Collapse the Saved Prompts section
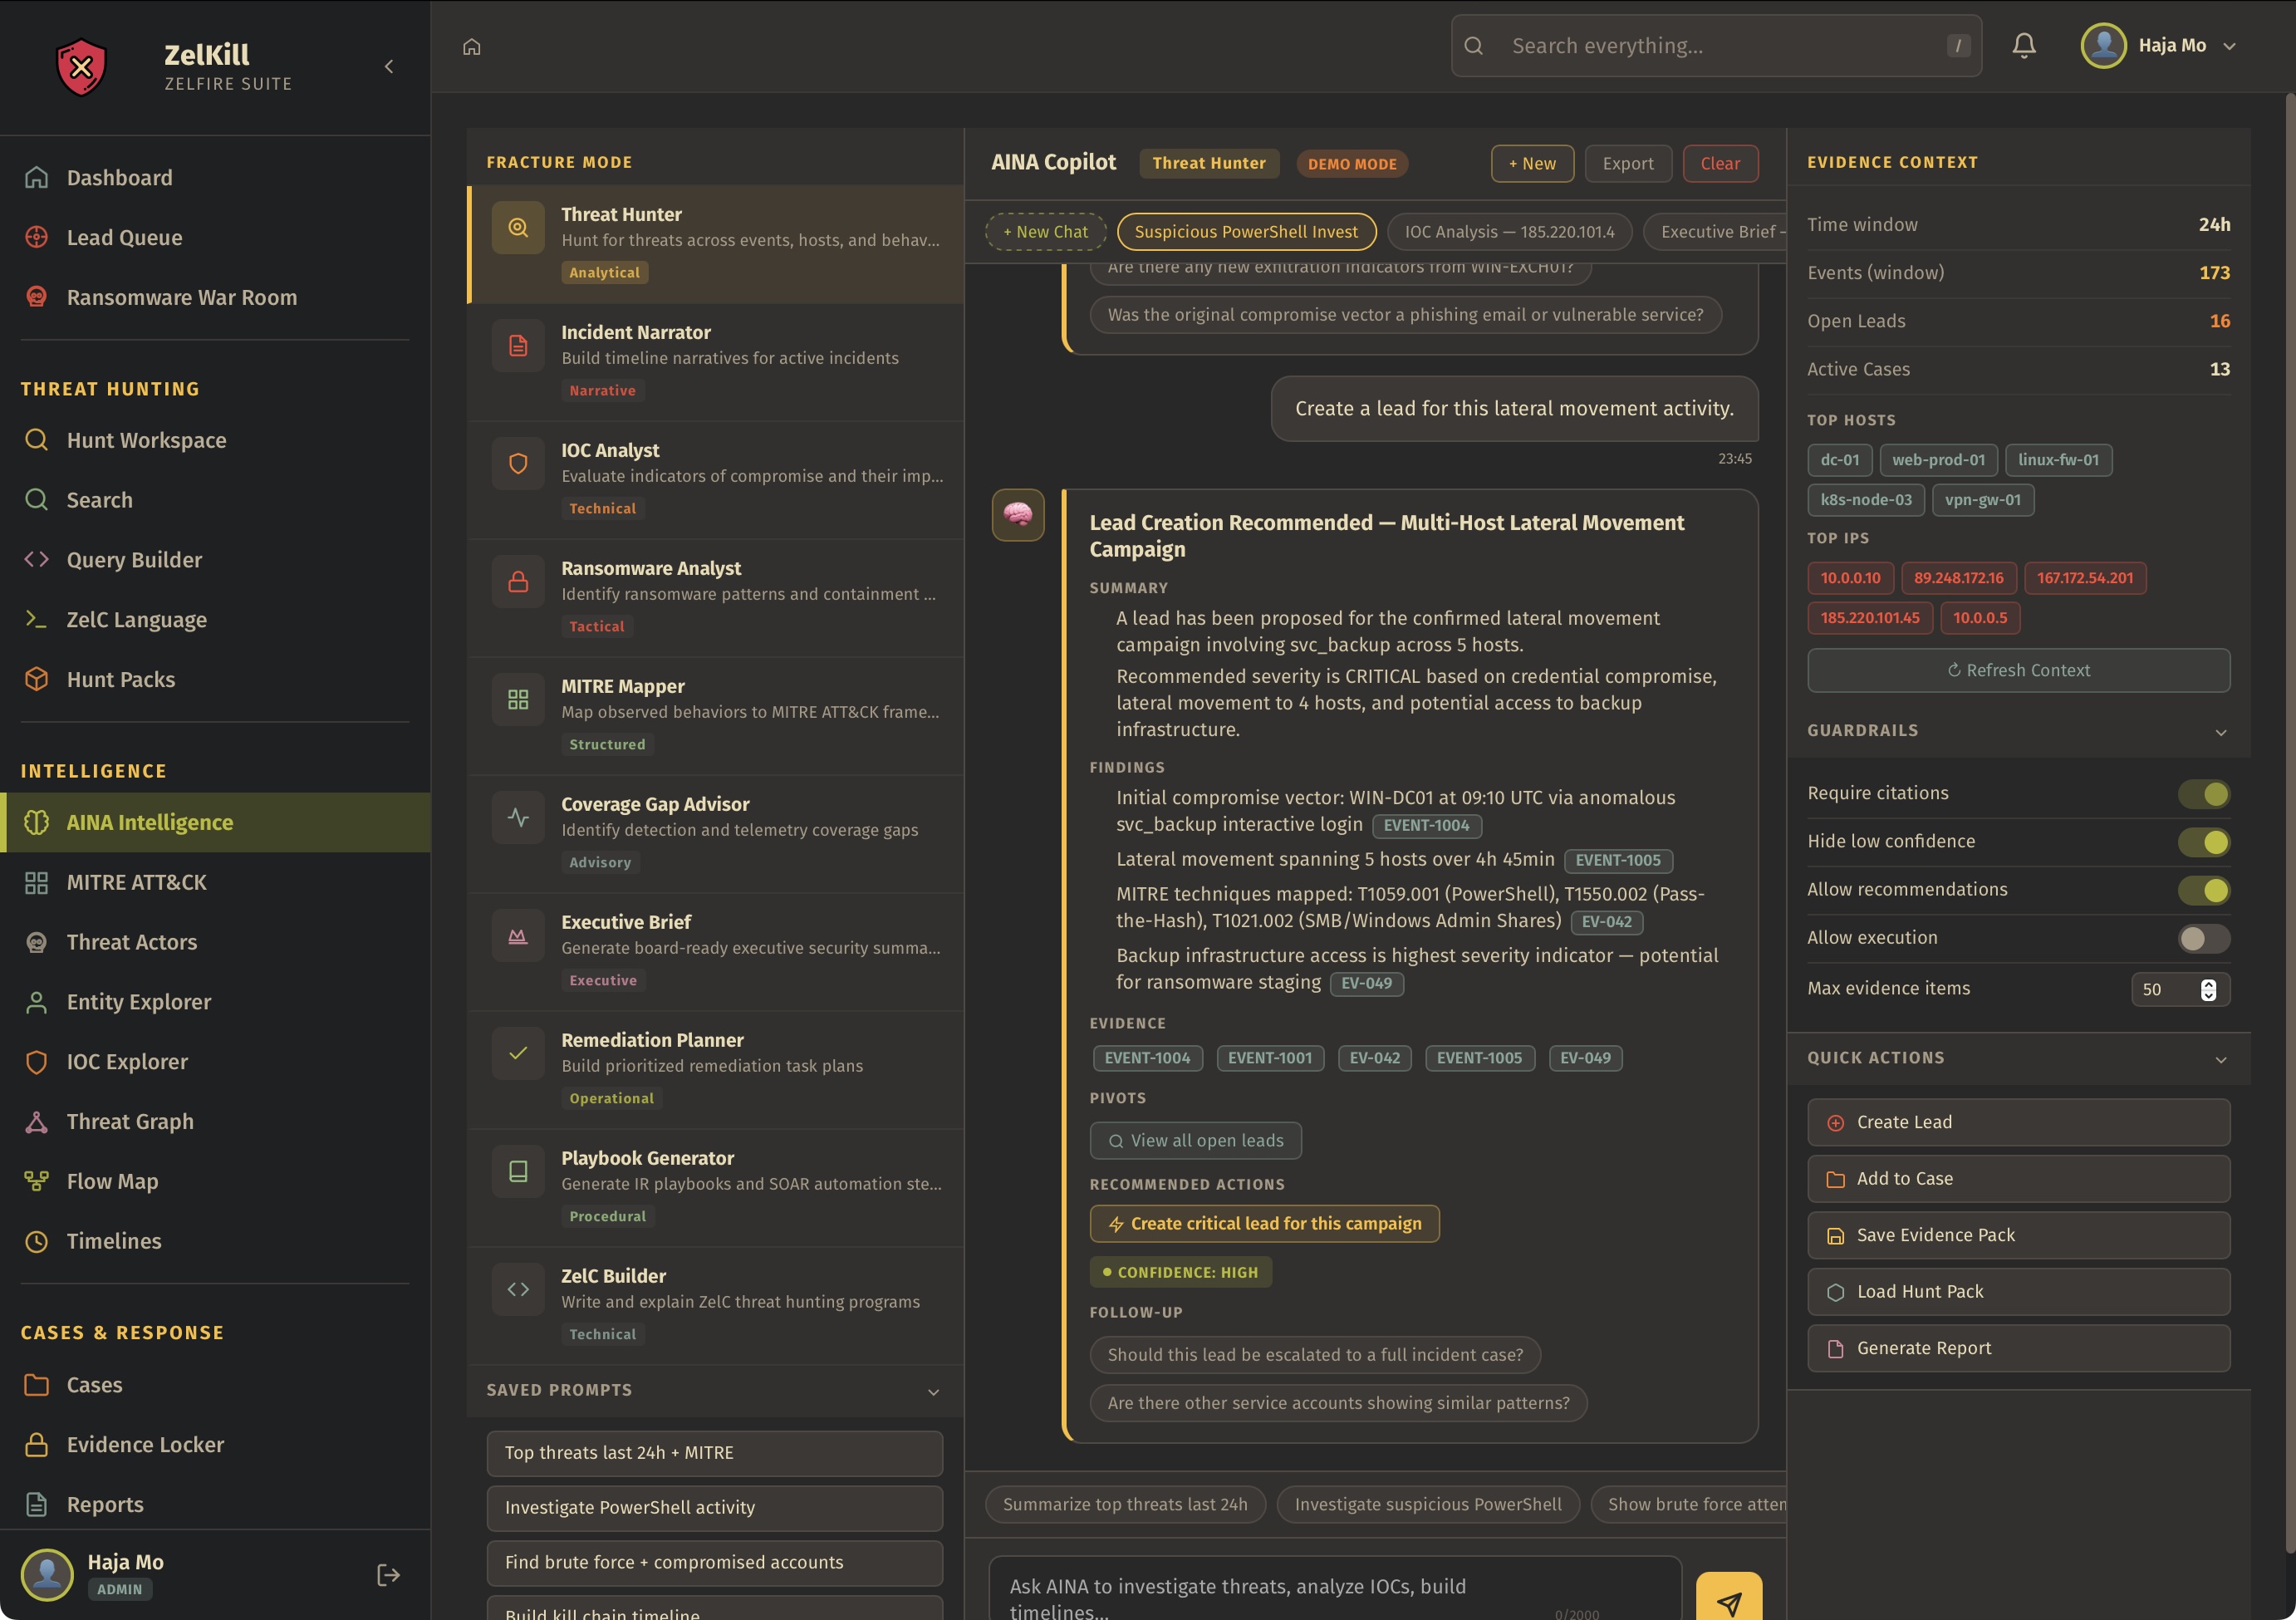The width and height of the screenshot is (2296, 1620). click(x=932, y=1392)
